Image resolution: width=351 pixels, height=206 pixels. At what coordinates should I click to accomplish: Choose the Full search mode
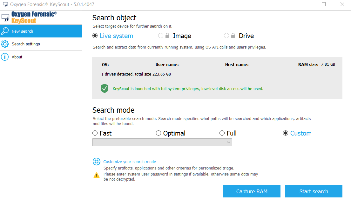(222, 133)
